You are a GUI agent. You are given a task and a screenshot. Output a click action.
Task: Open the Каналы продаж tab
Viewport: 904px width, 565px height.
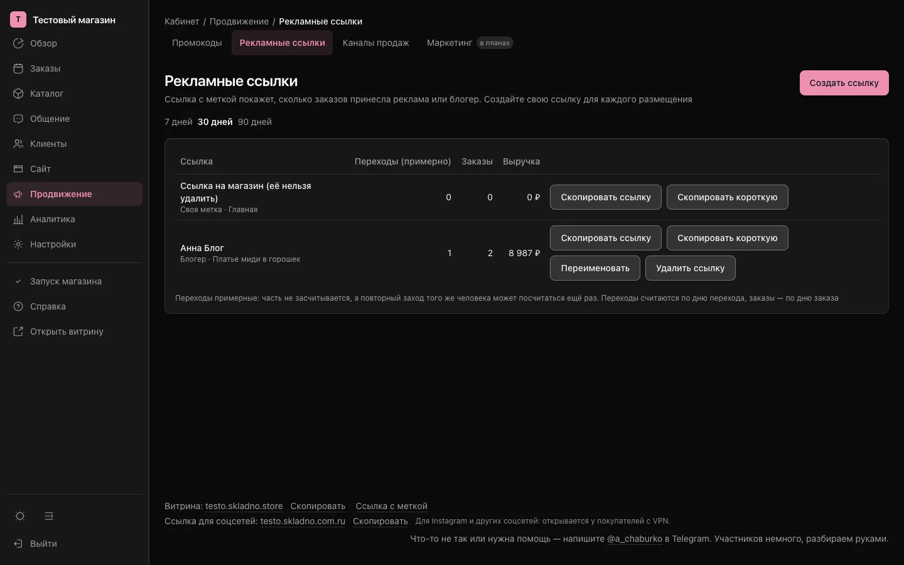click(376, 43)
